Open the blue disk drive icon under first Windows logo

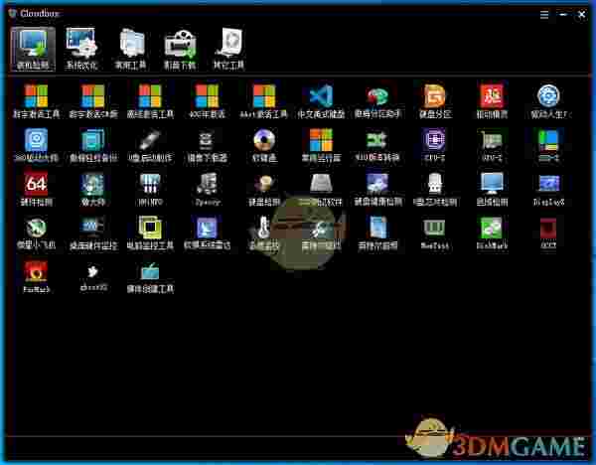coord(36,140)
